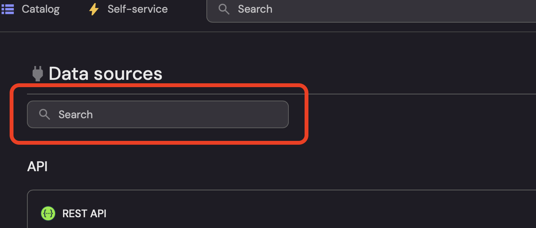Click the blue Catalog list icon
The width and height of the screenshot is (536, 228).
click(x=8, y=9)
